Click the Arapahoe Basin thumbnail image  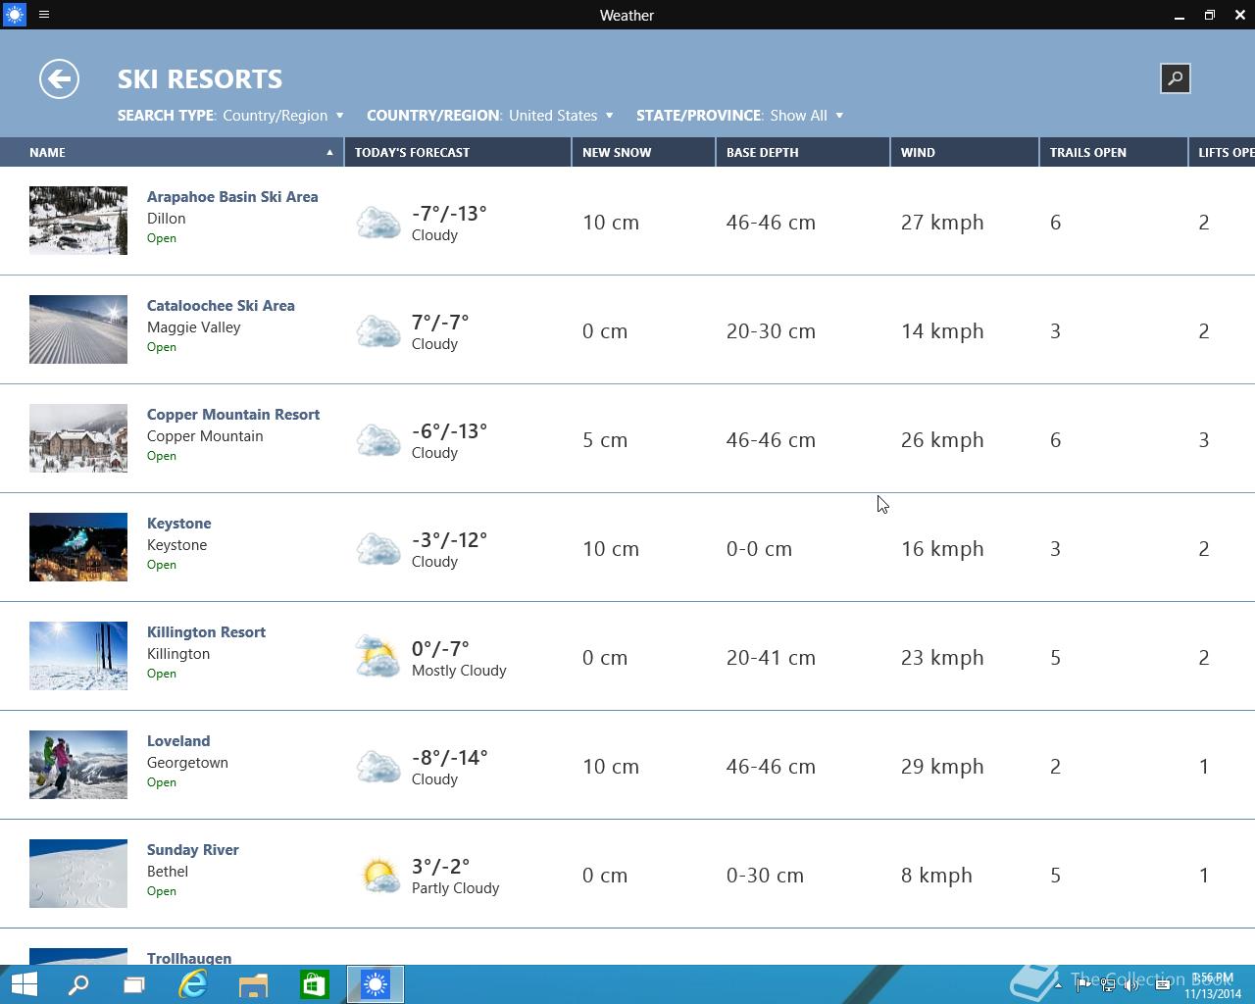[x=78, y=221]
